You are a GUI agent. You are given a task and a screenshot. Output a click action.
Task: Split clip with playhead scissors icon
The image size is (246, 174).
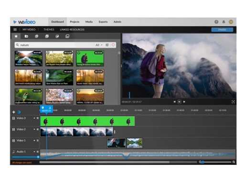50,108
